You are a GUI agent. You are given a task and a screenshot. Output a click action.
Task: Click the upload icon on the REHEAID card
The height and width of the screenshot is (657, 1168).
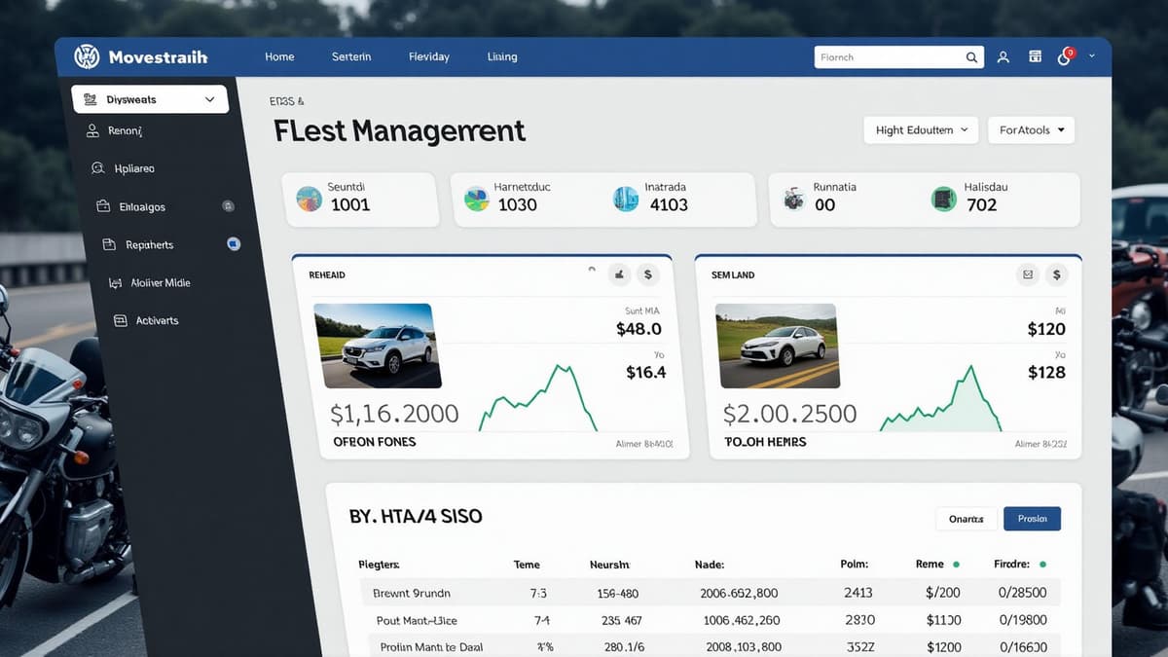(x=619, y=274)
